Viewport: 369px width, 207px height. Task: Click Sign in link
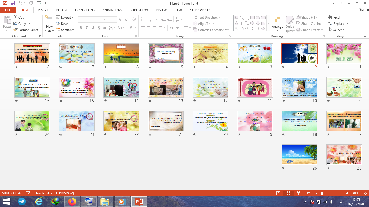tap(364, 10)
